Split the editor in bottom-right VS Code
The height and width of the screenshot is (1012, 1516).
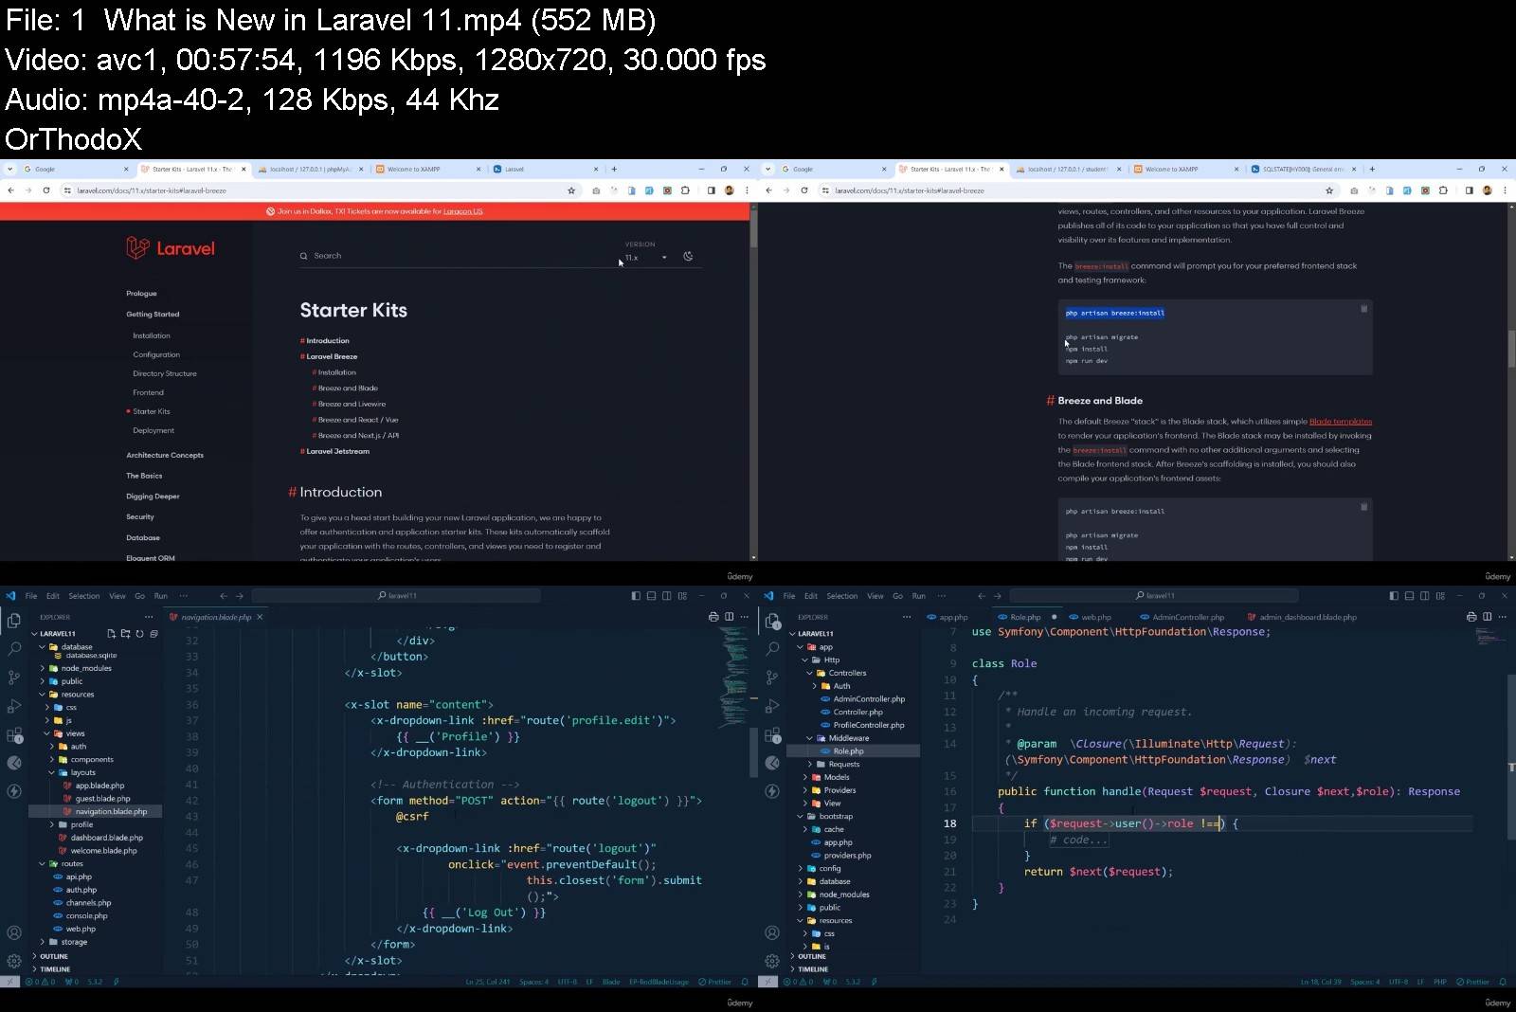coord(1487,617)
